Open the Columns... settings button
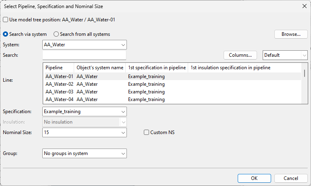This screenshot has width=311, height=186. tap(240, 55)
